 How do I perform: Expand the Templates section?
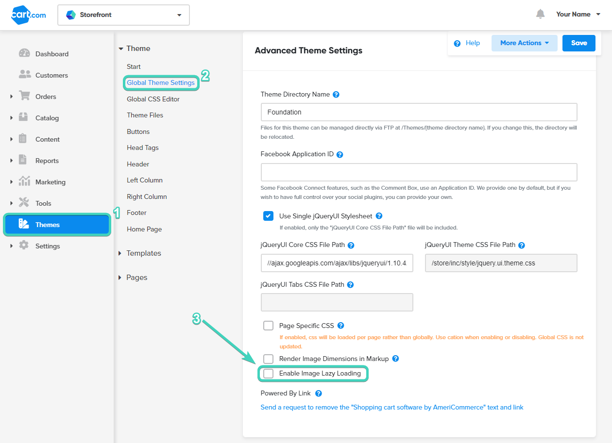point(143,253)
